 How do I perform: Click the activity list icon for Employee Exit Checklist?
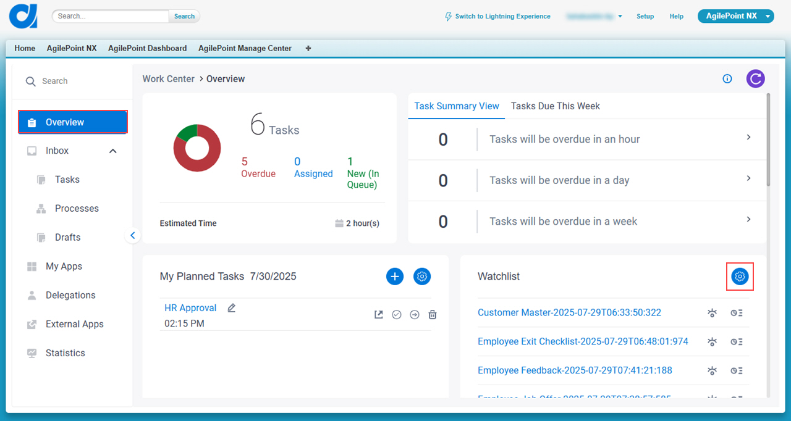(737, 342)
